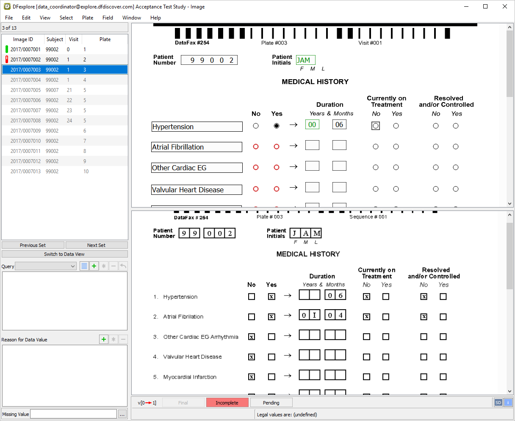
Task: Select Atrial Fibrillation 'Yes' radio button
Action: coord(277,147)
